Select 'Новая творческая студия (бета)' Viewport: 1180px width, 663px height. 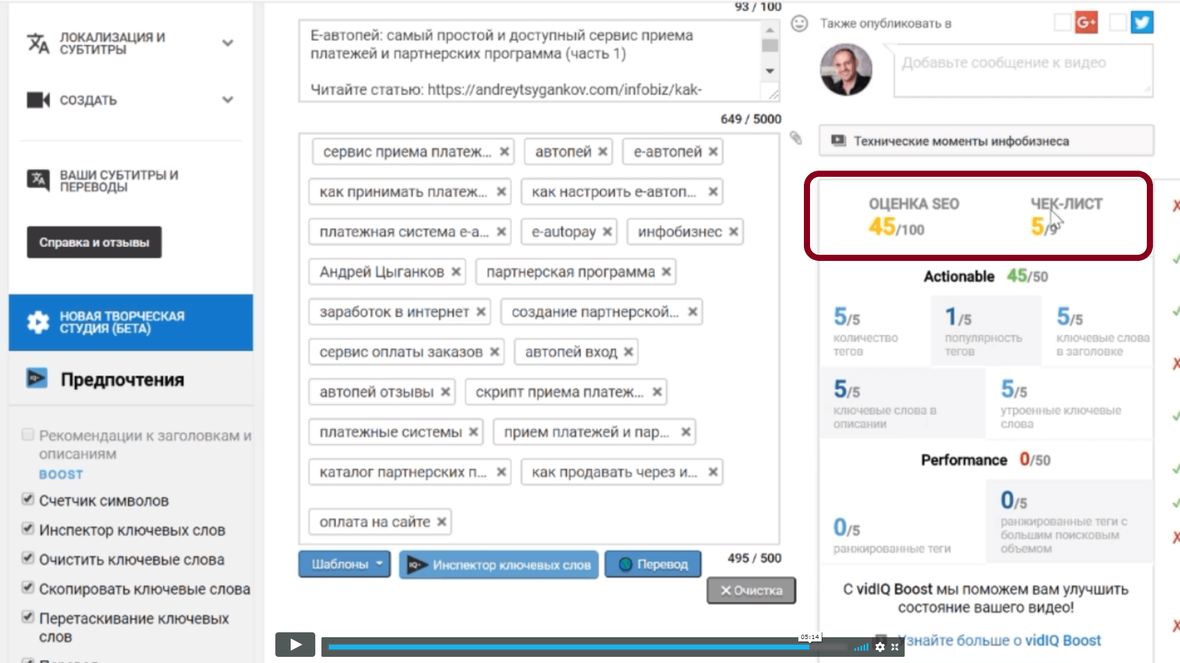coord(130,322)
